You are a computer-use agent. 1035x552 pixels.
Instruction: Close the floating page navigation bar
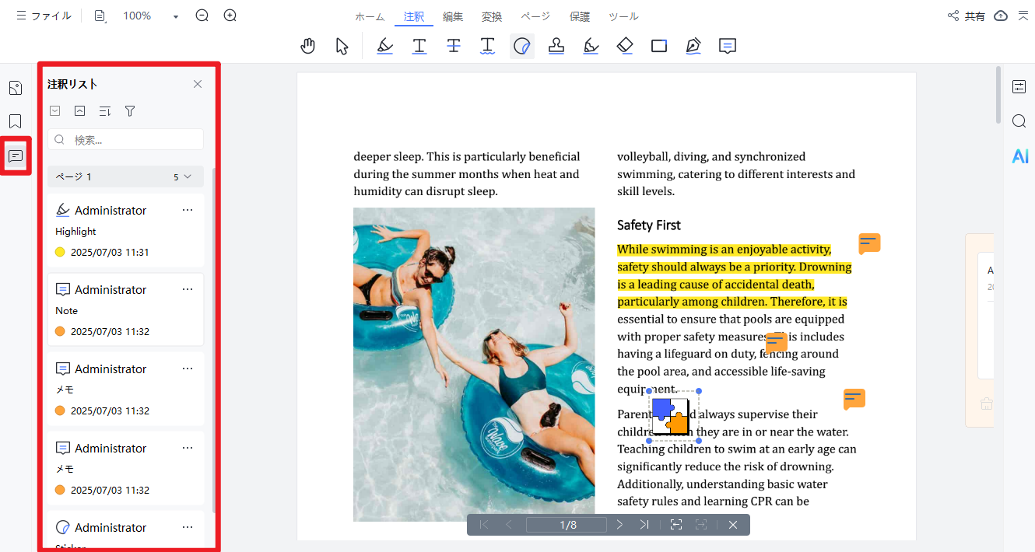click(x=733, y=525)
